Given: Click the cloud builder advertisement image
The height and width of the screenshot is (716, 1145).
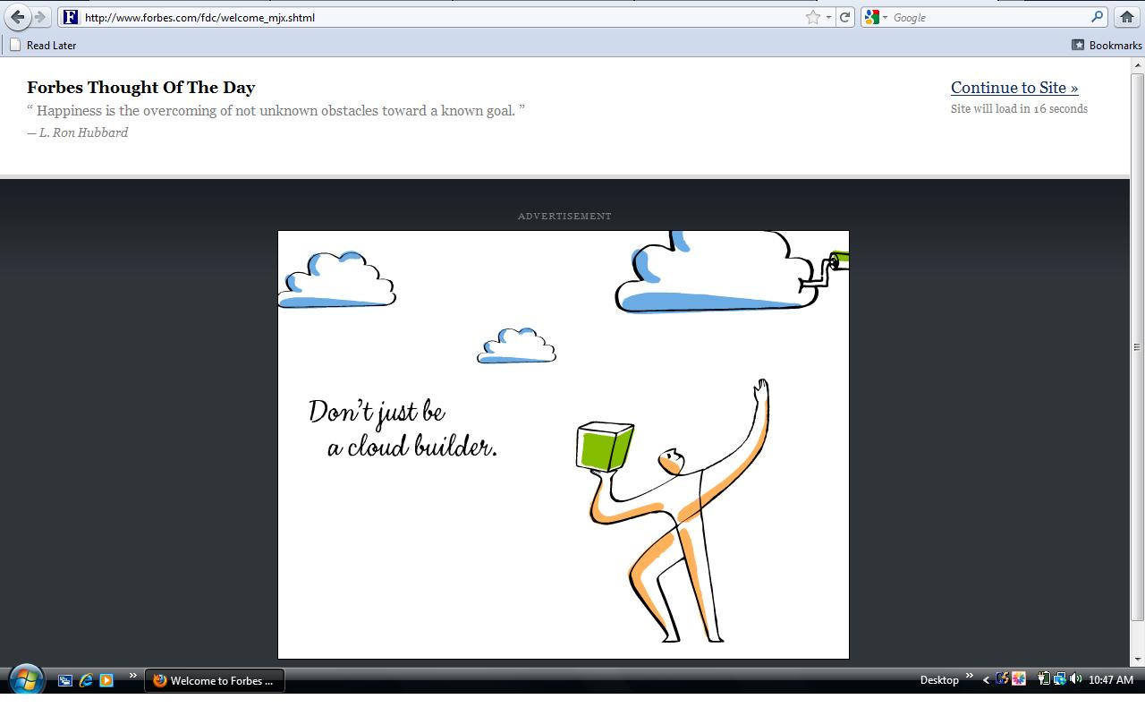Looking at the screenshot, I should click(x=563, y=445).
